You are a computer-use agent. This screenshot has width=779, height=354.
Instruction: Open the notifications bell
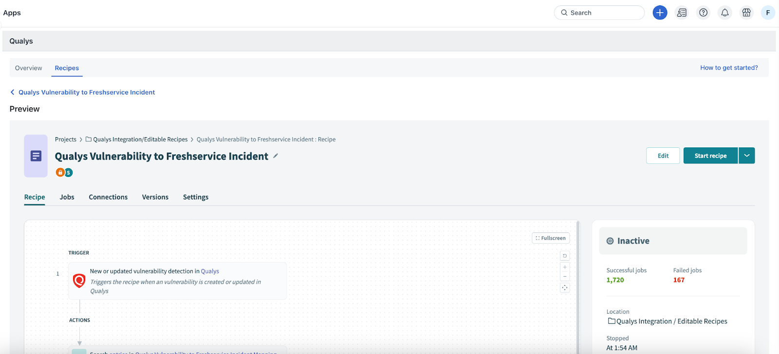tap(724, 13)
